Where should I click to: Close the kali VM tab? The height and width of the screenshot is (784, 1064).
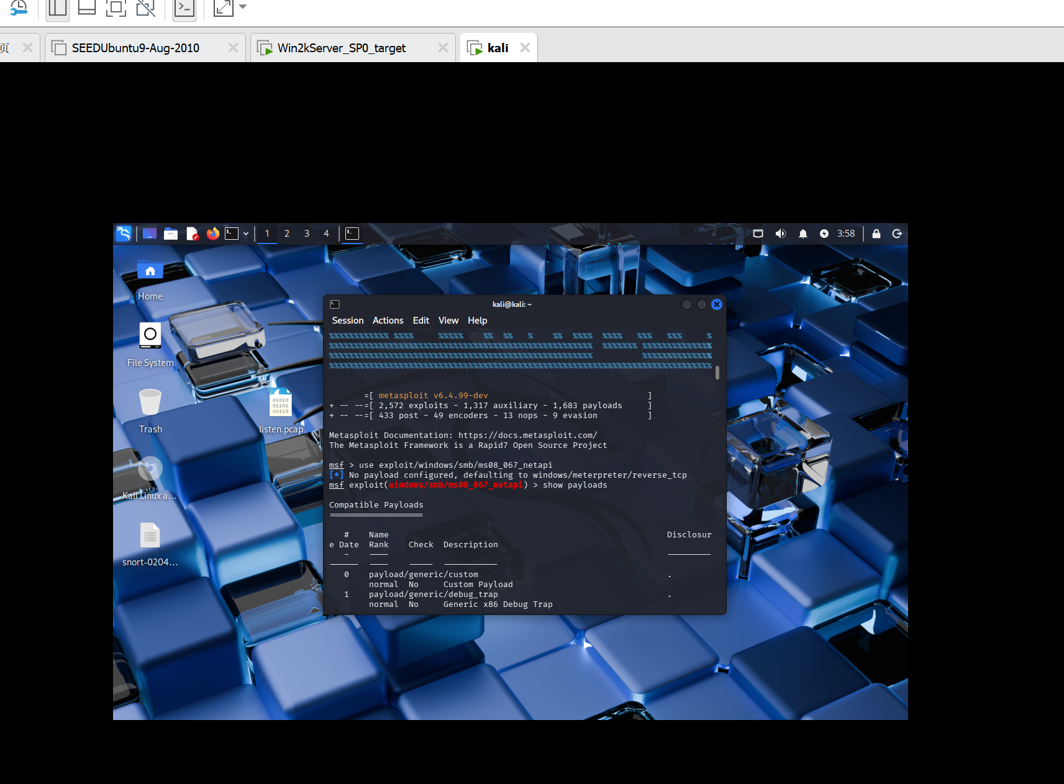525,48
